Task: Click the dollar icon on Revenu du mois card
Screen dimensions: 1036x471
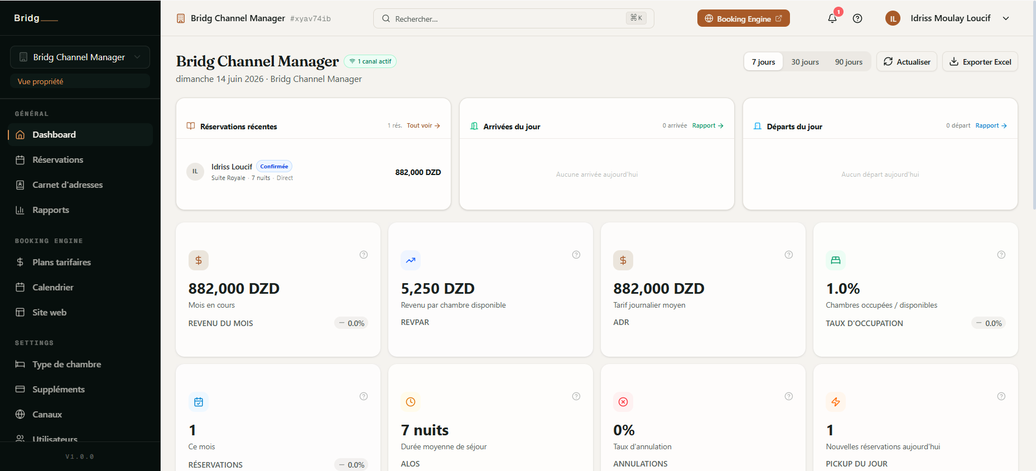Action: tap(199, 260)
